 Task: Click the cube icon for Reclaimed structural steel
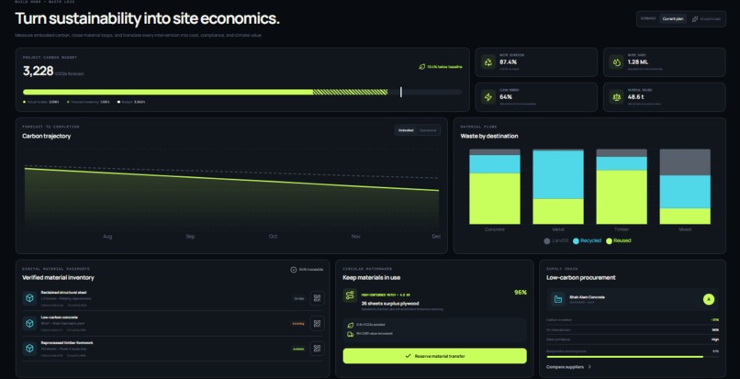[29, 298]
